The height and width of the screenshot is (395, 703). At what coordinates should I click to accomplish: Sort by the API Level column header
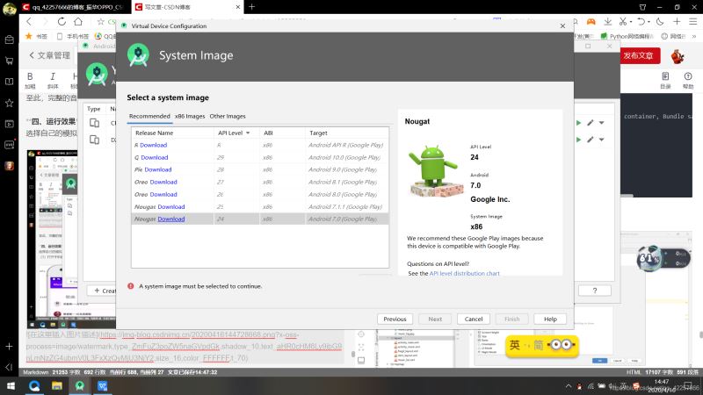[230, 133]
